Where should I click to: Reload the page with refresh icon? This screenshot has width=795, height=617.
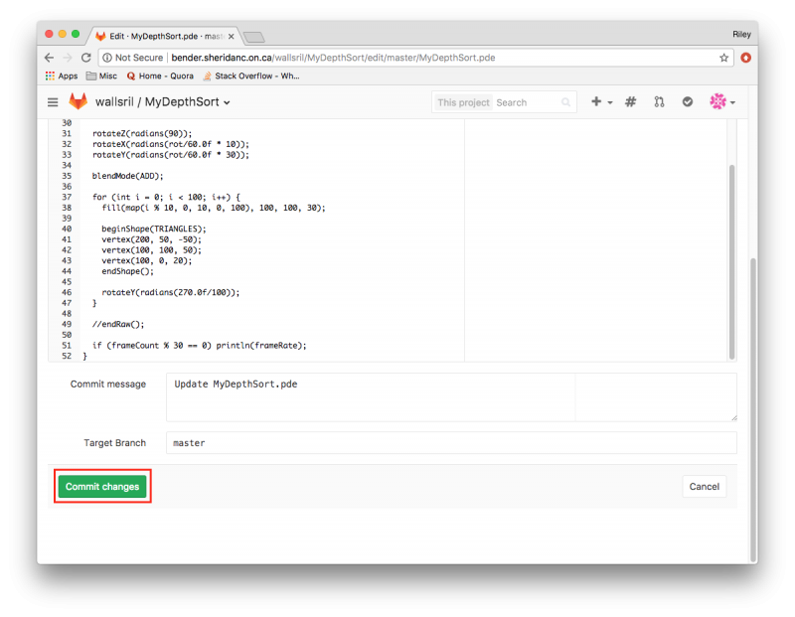[86, 58]
